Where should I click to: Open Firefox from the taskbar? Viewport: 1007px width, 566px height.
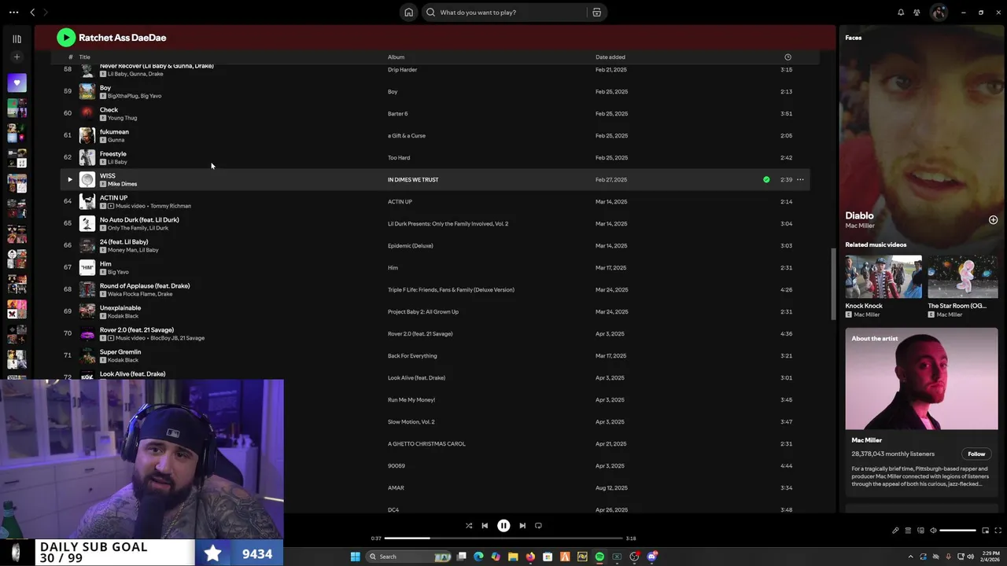click(x=530, y=557)
